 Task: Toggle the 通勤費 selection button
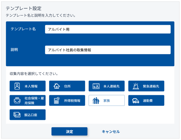tap(146, 100)
